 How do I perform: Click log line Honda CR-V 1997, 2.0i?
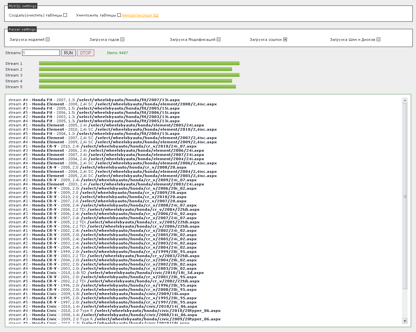pyautogui.click(x=102, y=302)
